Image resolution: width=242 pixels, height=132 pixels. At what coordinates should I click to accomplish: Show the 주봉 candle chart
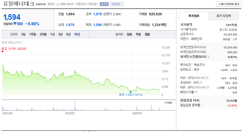(x=138, y=34)
